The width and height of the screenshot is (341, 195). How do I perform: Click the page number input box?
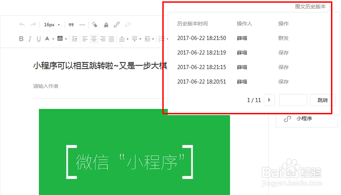[x=293, y=100]
